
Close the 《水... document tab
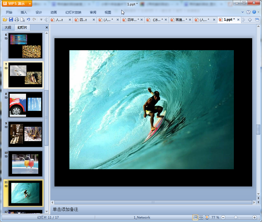(x=166, y=20)
